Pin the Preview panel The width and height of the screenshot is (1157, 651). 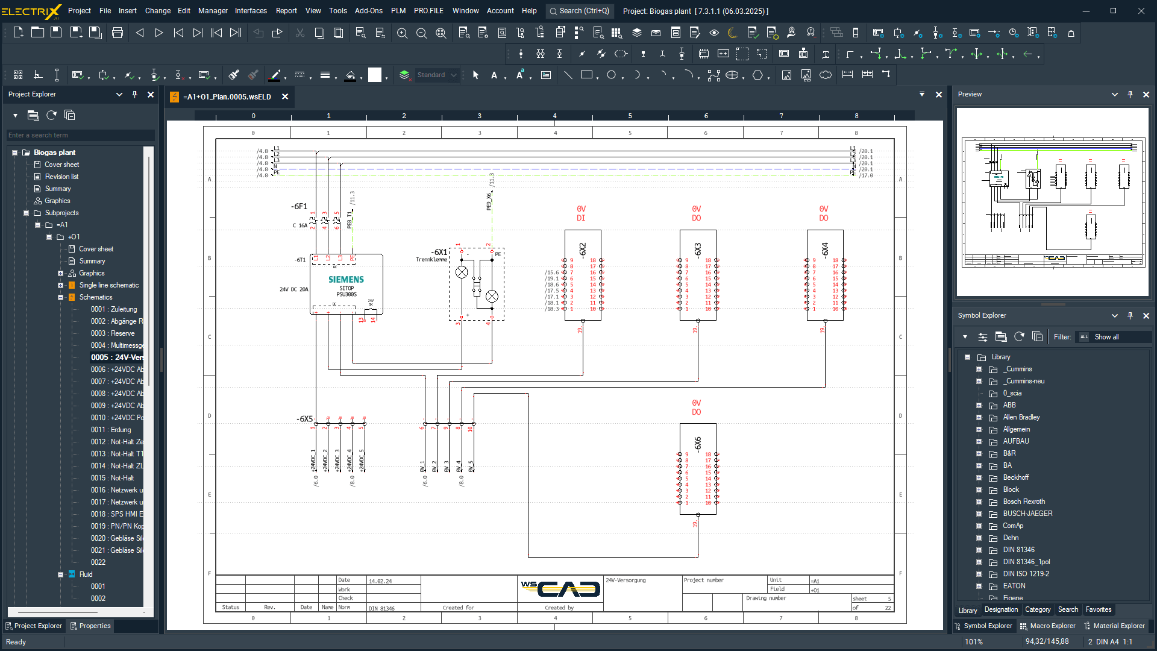pyautogui.click(x=1130, y=95)
